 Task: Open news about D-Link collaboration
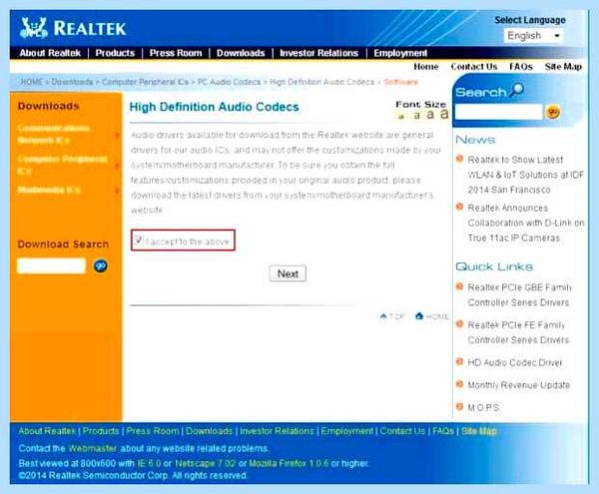pyautogui.click(x=526, y=223)
